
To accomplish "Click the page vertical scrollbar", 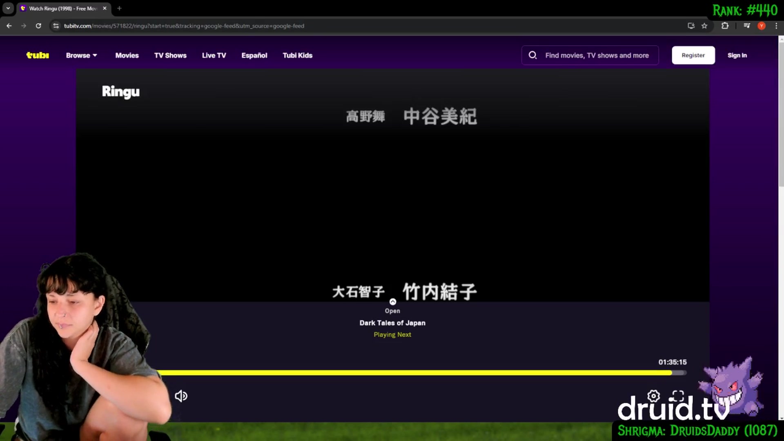I will coord(781,114).
